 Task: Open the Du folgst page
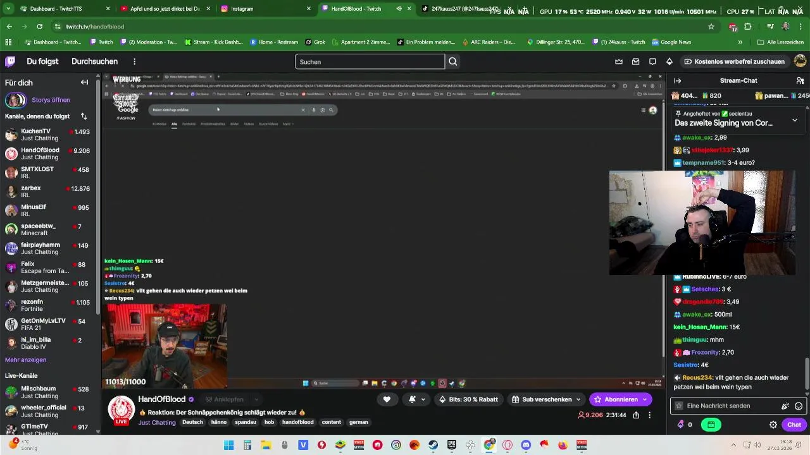42,61
